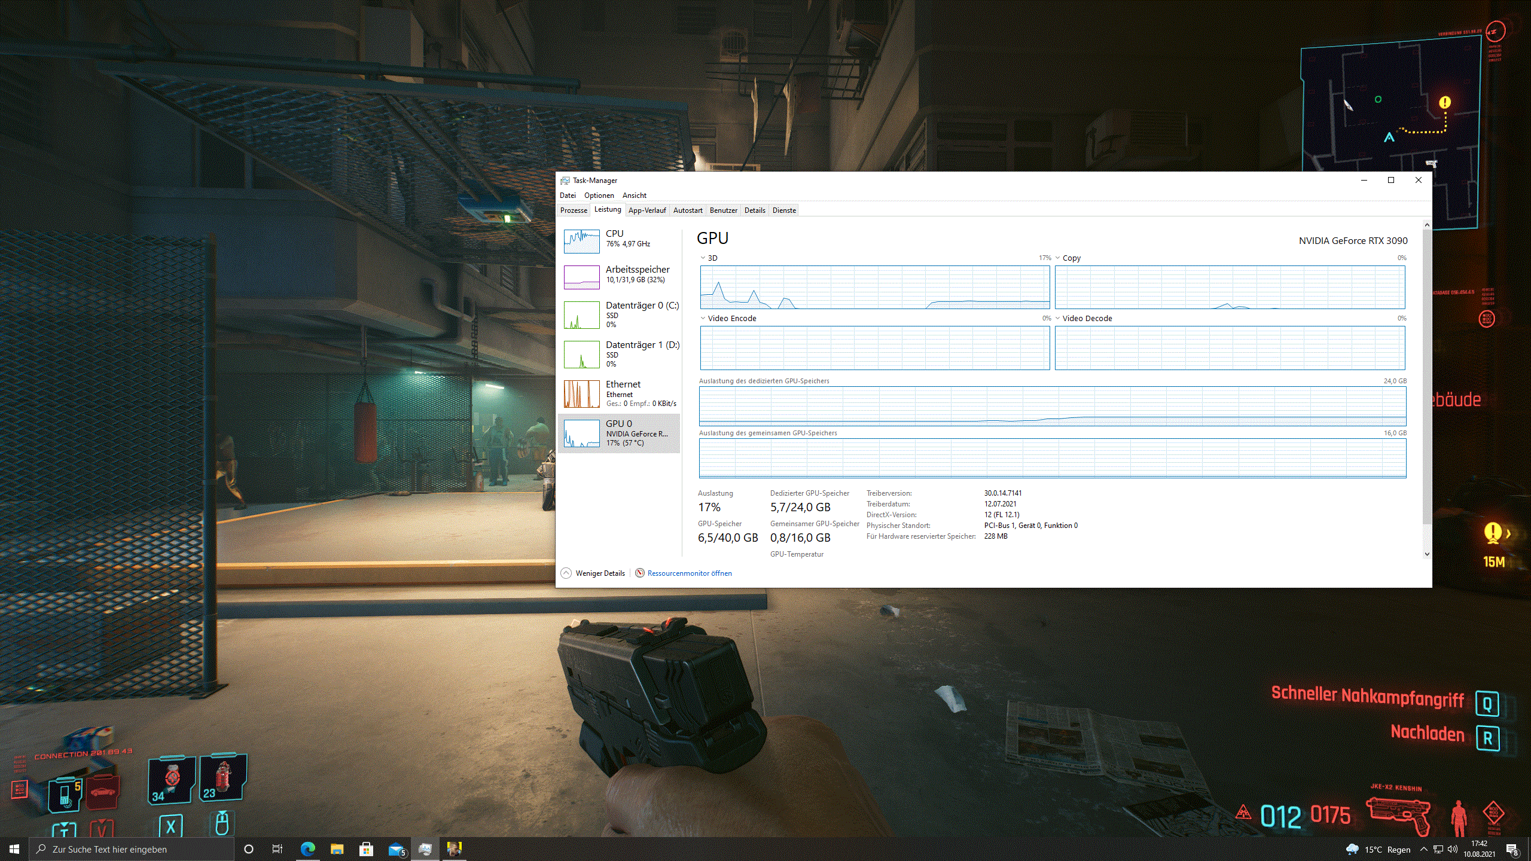Open Ressourcenmonitor öffnen link
This screenshot has height=861, width=1531.
pyautogui.click(x=690, y=573)
